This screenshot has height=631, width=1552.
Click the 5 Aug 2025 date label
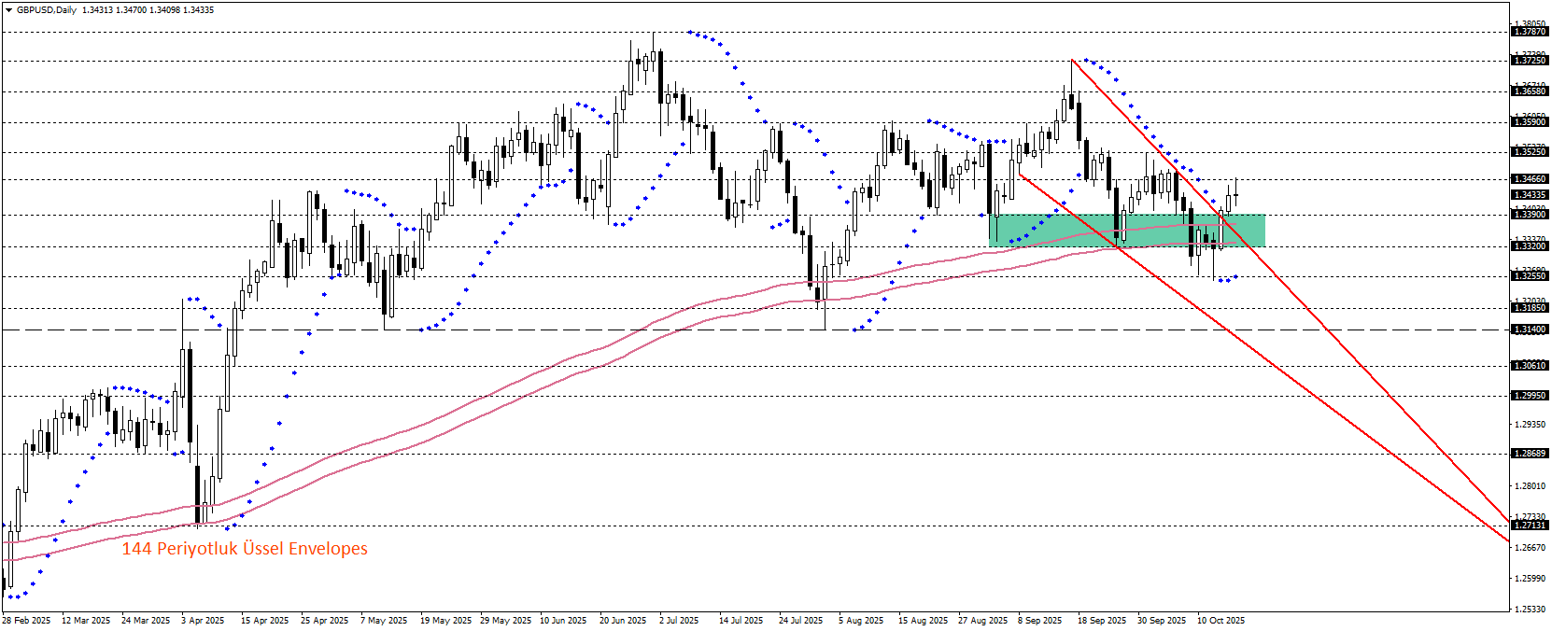tap(861, 621)
